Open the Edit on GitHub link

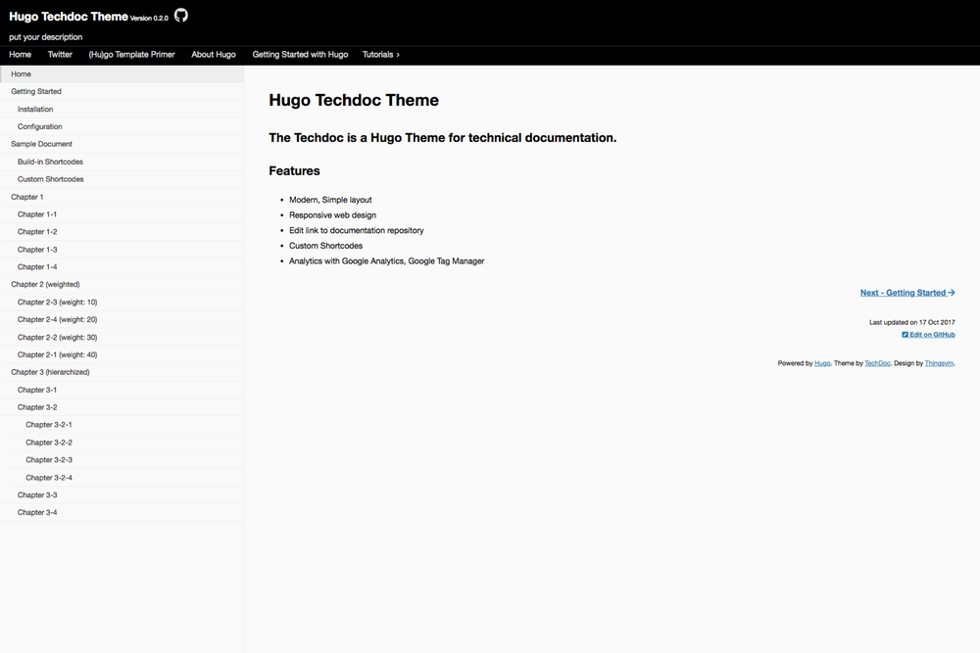(931, 334)
